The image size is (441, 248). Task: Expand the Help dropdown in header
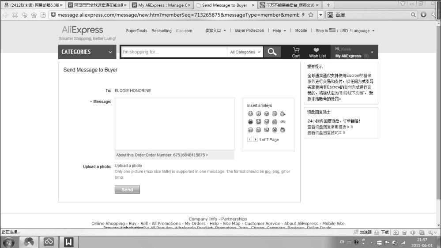tap(279, 30)
